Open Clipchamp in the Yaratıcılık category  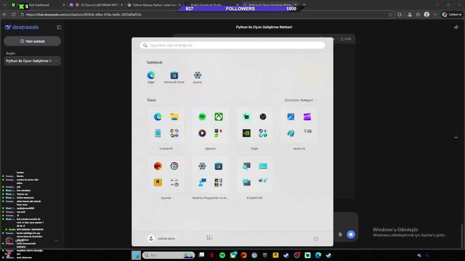click(307, 117)
